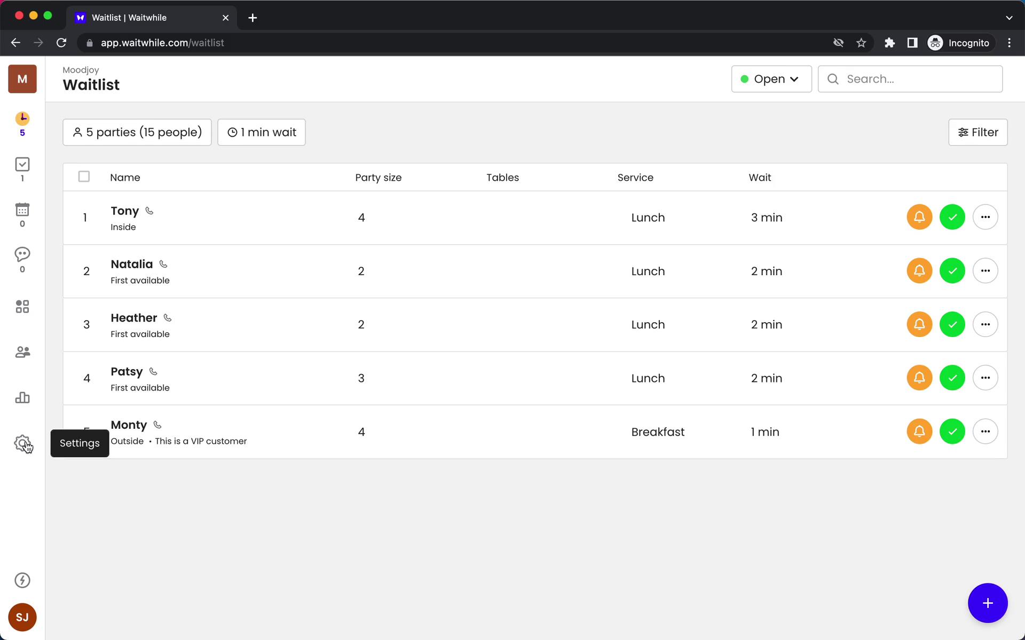Click the 1 min wait button

point(262,132)
